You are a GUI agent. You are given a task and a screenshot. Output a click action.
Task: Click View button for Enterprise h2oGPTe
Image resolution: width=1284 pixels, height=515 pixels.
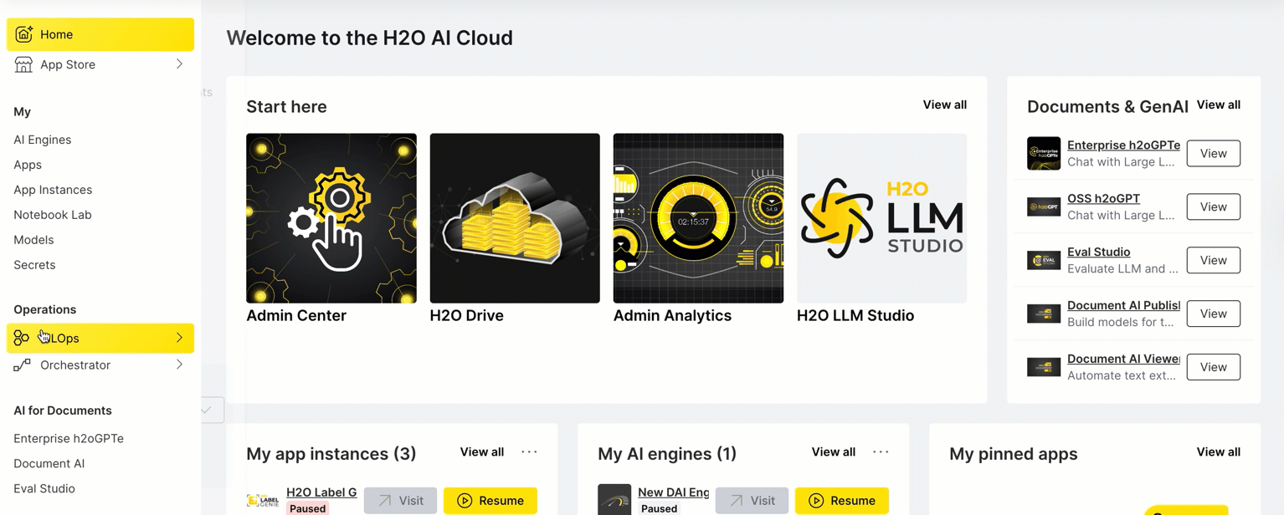click(1213, 153)
